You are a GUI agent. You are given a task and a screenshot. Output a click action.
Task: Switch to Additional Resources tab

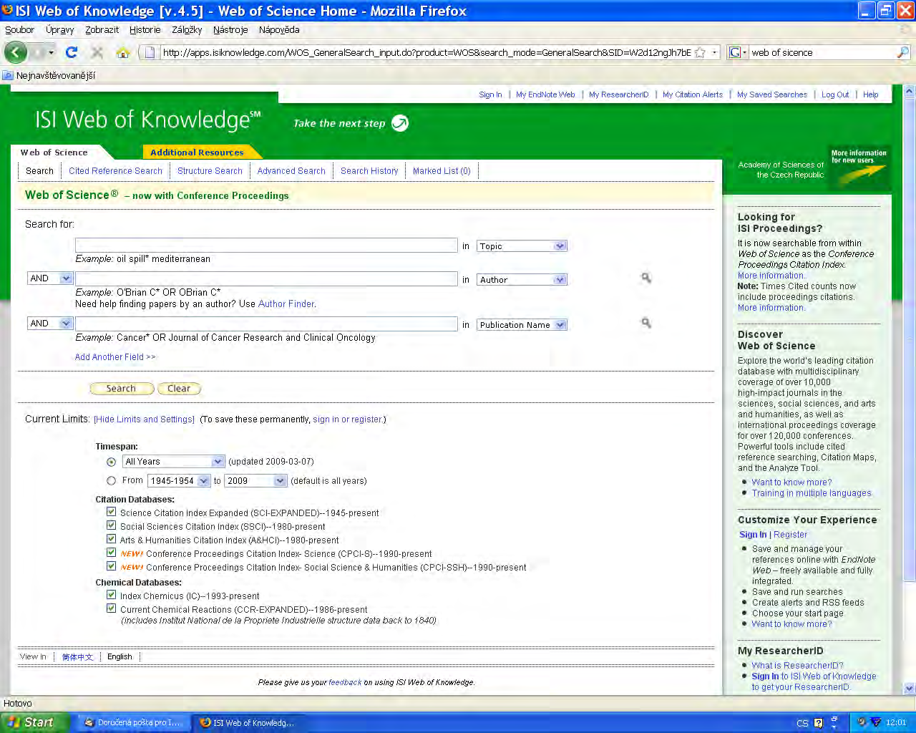(197, 152)
